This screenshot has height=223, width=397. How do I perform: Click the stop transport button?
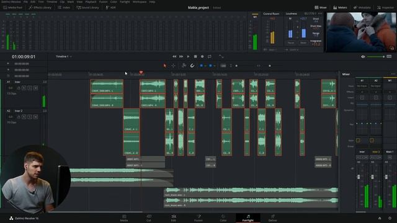coord(195,56)
